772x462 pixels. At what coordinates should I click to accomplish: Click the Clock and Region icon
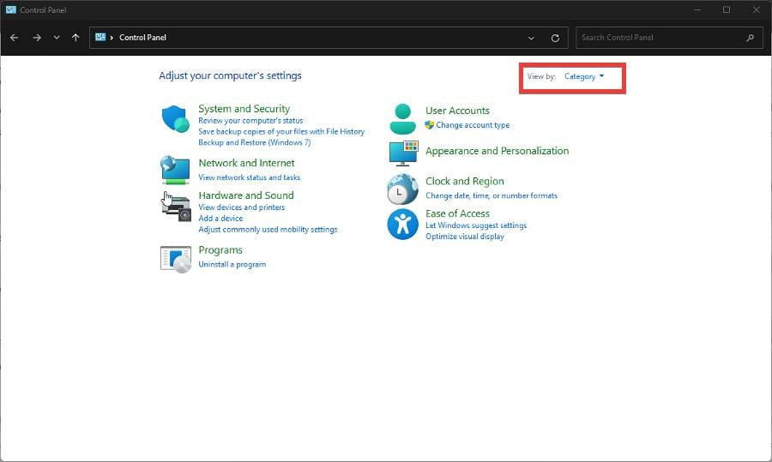402,189
